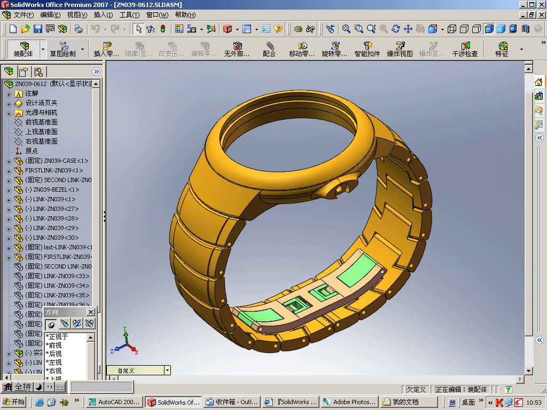
Task: Open the 编辑(E) menu
Action: pyautogui.click(x=50, y=14)
